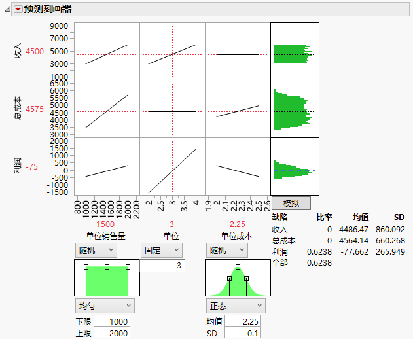The height and width of the screenshot is (339, 413).
Task: Click the red 2.25 value under 单位成本 axis
Action: [238, 224]
